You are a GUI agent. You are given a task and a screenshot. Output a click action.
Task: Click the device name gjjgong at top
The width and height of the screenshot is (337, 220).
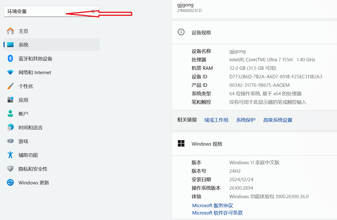click(185, 5)
